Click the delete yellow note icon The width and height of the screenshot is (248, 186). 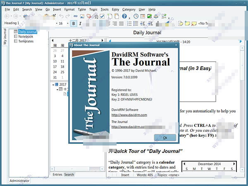click(194, 24)
